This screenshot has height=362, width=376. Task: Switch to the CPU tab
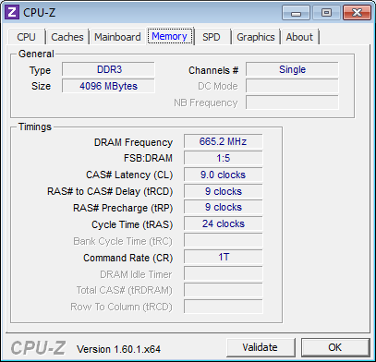27,37
